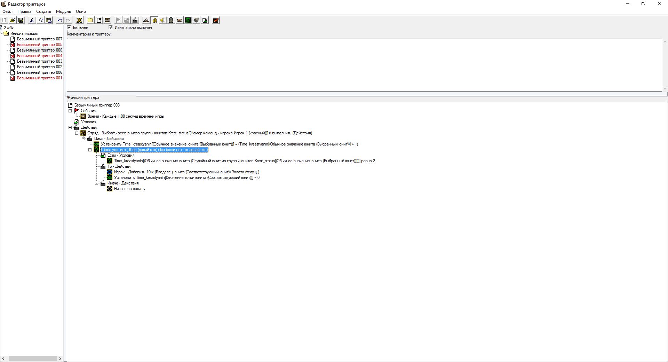668x362 pixels.
Task: Select 'Игрок - Добавить 10 к' gold action
Action: 186,172
